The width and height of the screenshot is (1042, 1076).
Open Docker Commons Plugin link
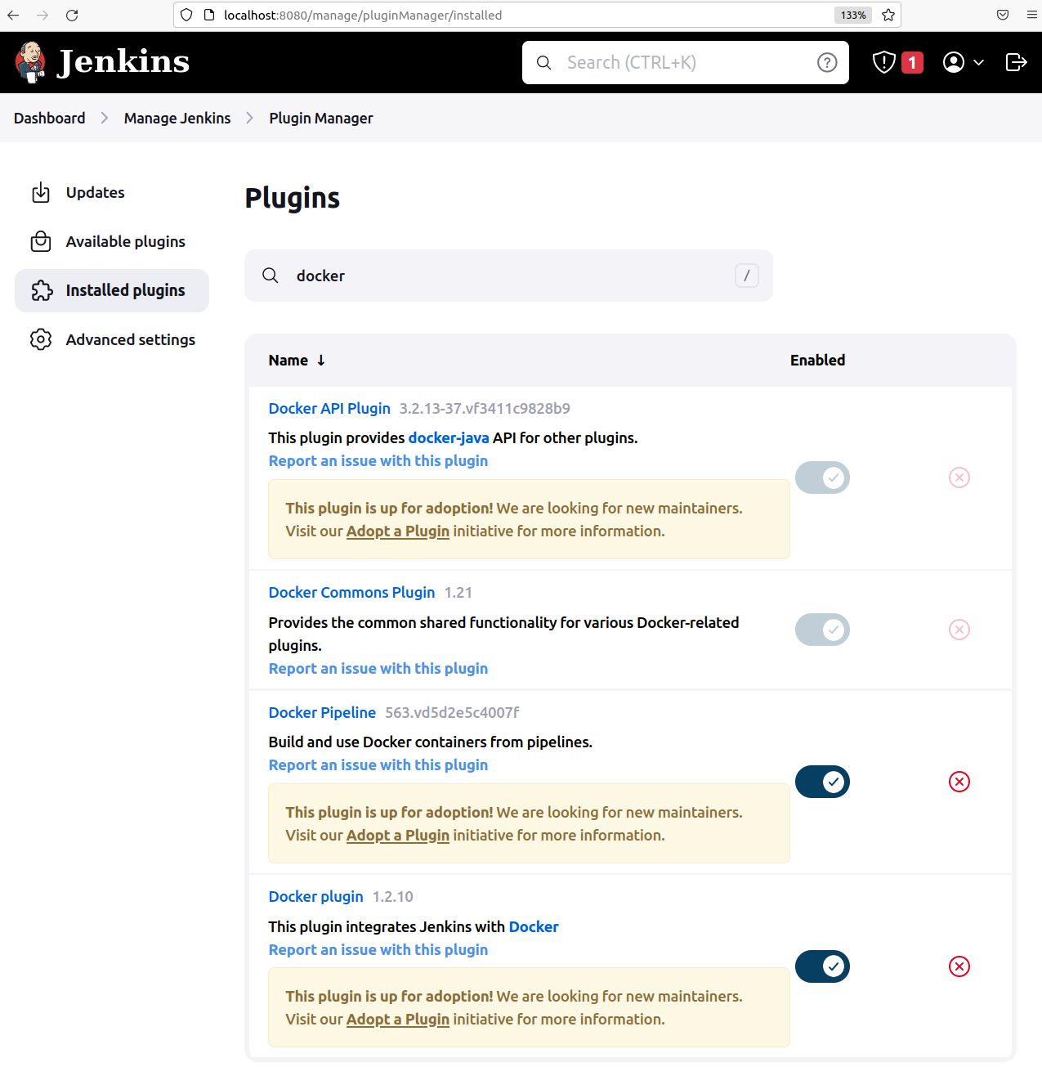tap(351, 593)
